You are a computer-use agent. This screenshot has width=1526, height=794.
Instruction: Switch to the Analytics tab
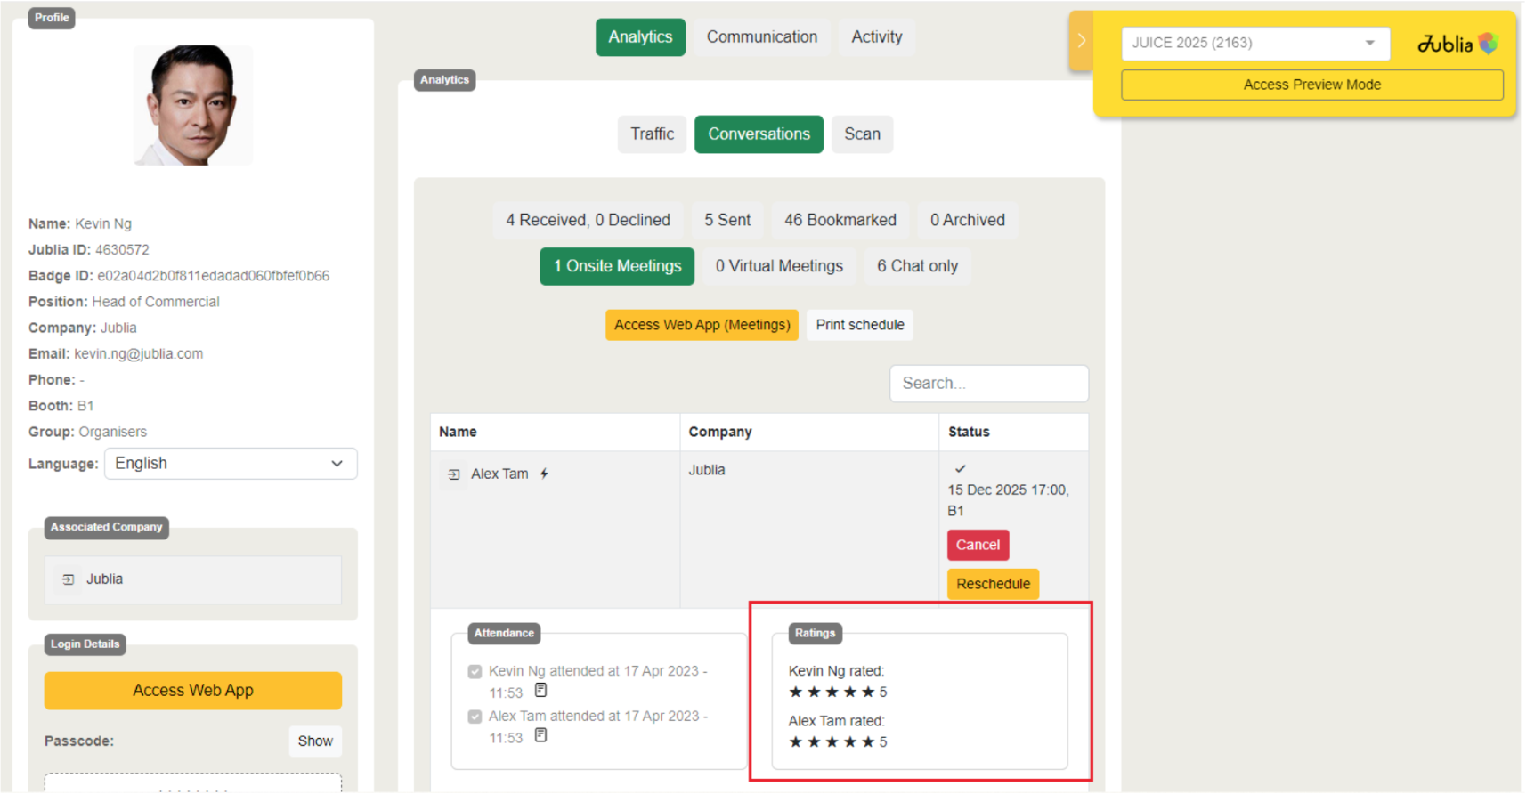640,37
